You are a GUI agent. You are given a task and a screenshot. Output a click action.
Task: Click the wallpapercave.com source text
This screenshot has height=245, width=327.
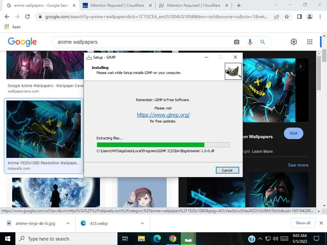[x=23, y=91]
